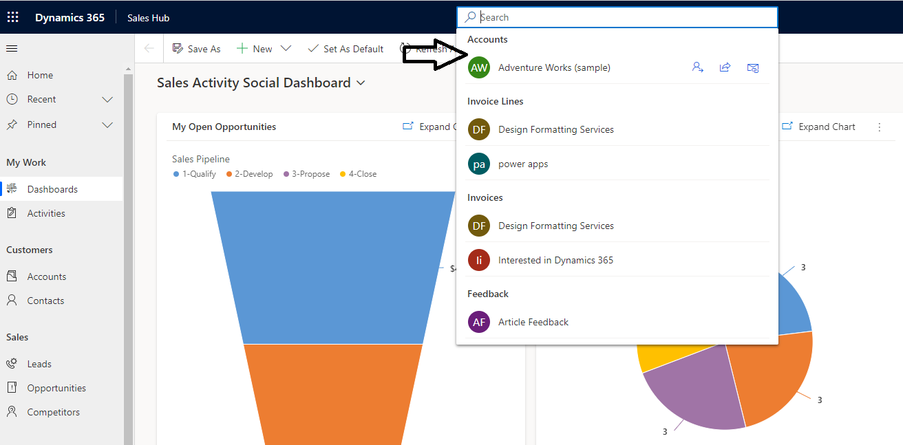This screenshot has height=445, width=903.
Task: Click the Expand Chart icon on right chart
Action: 787,127
